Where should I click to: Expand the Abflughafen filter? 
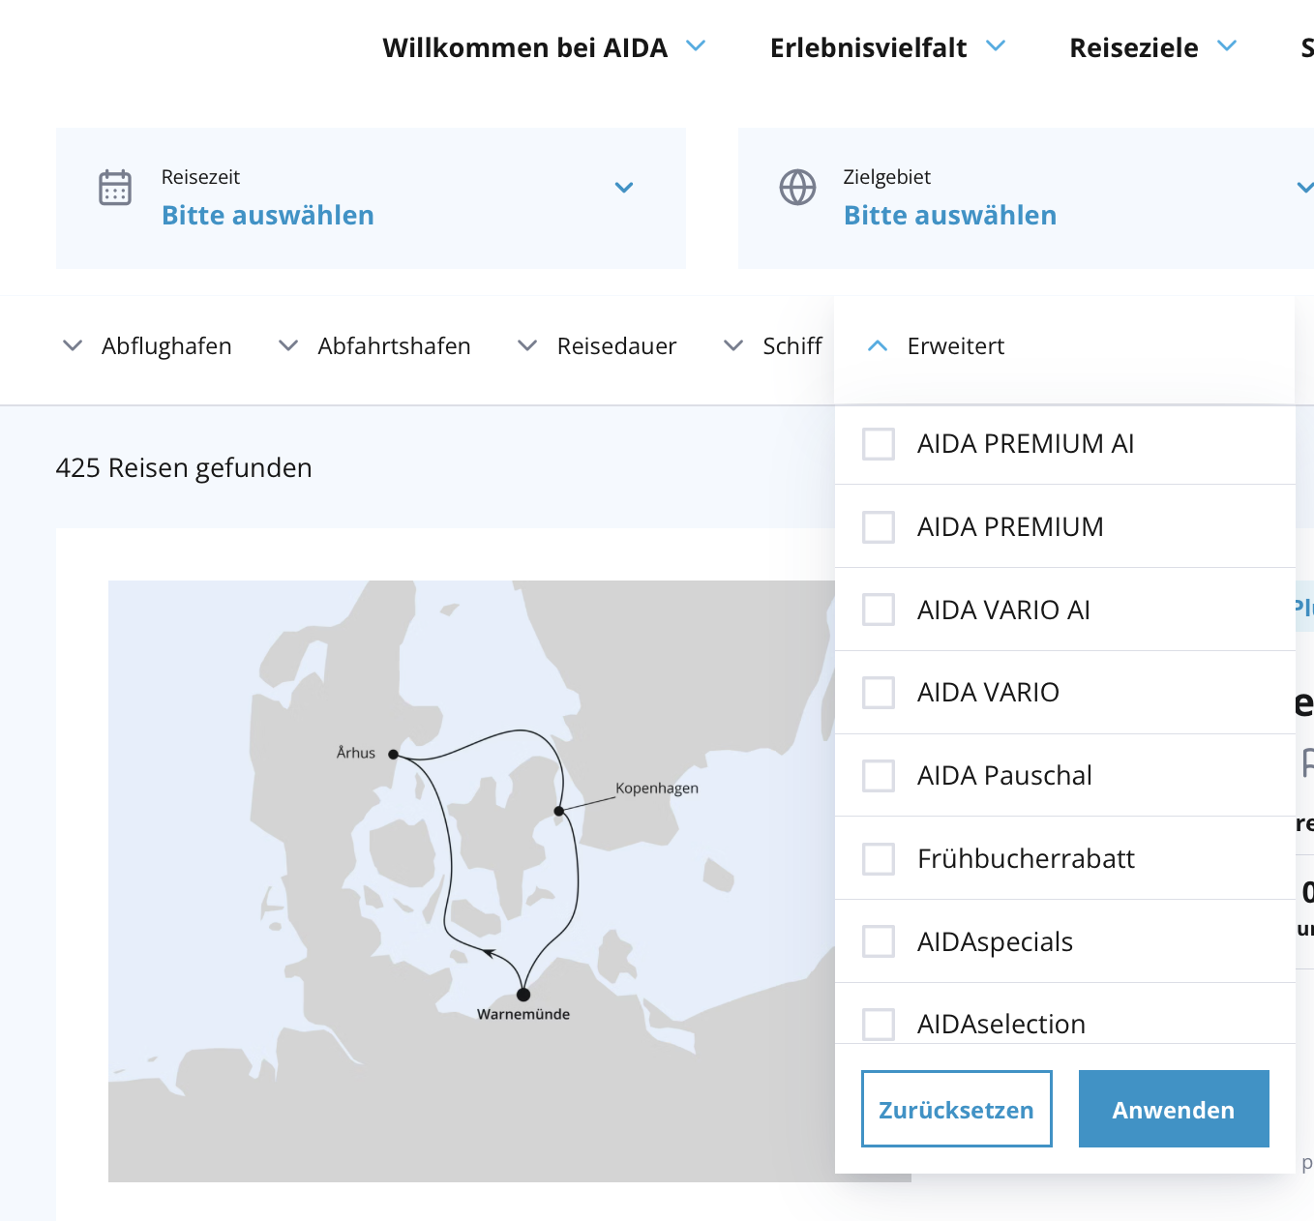[148, 346]
